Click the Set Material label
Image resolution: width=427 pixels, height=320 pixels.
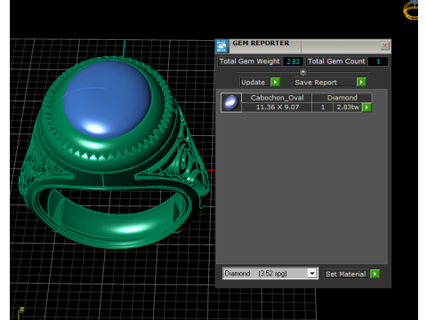pyautogui.click(x=346, y=274)
